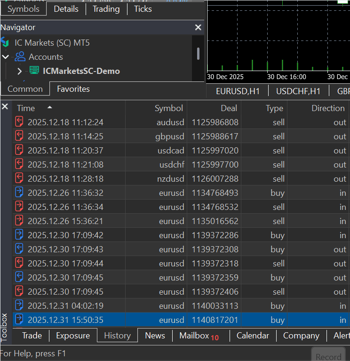Screen dimensions: 350x361
Task: Select the Accounts tree item label
Action: [x=46, y=56]
